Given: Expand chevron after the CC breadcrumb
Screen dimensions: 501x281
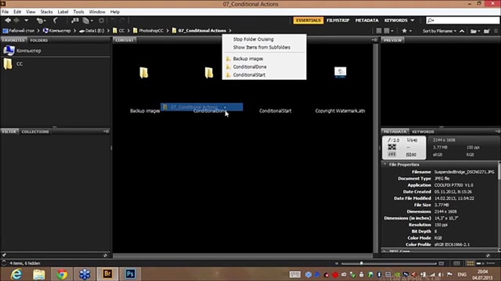Looking at the screenshot, I should click(x=128, y=30).
